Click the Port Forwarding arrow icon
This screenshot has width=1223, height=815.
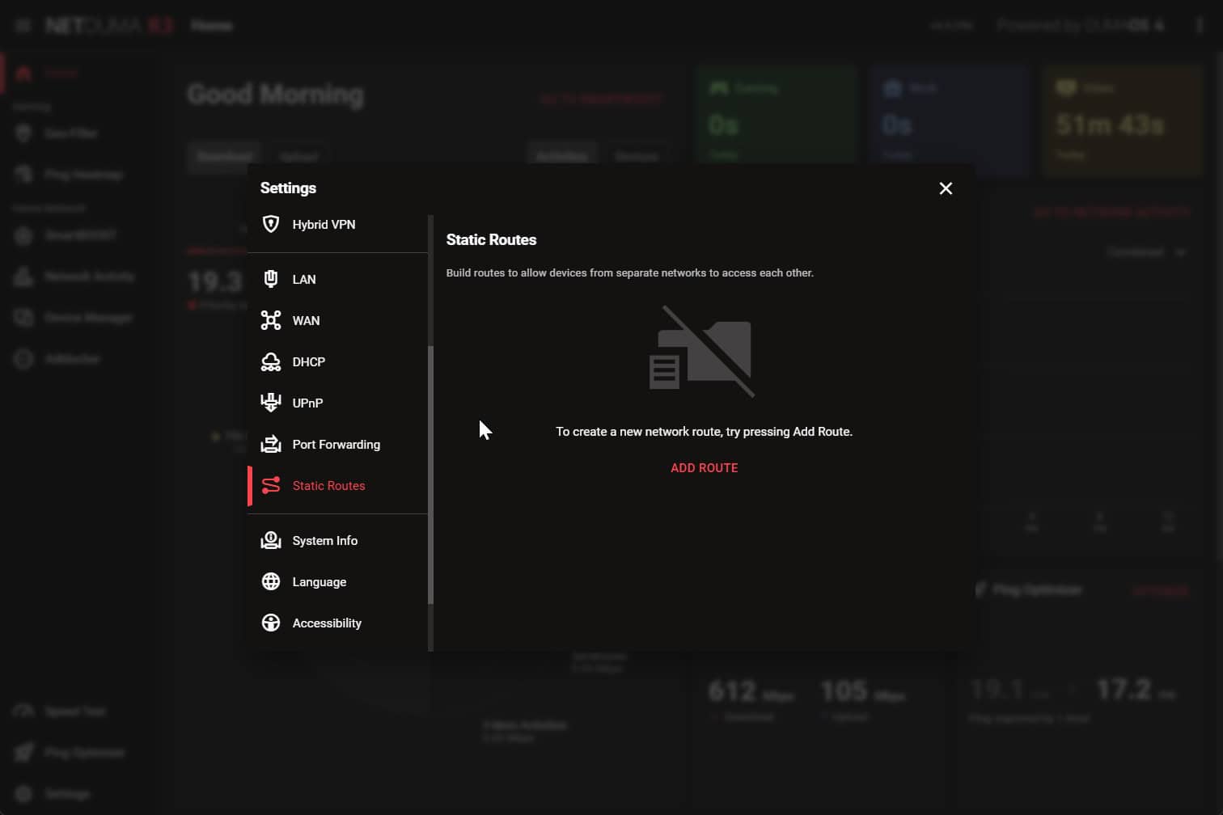(271, 444)
